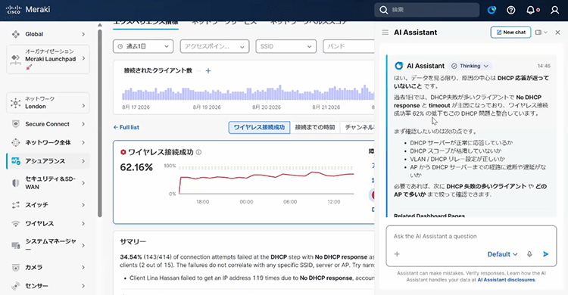
Task: Click the Global sidebar icon
Action: tap(16, 34)
